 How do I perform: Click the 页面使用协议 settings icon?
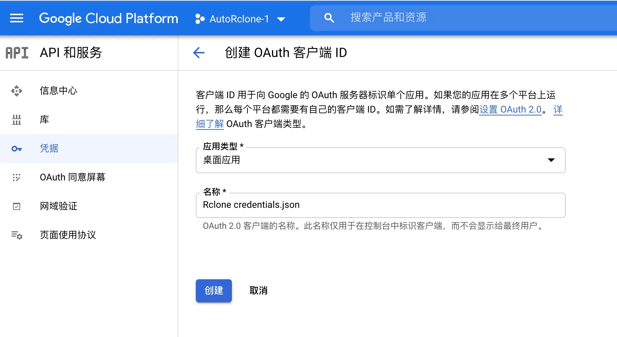(x=17, y=235)
